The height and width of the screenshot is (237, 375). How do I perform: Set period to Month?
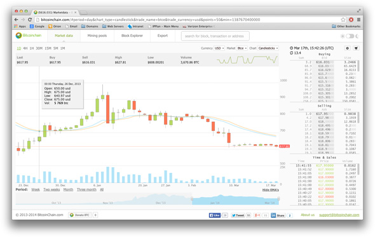[x=68, y=189]
